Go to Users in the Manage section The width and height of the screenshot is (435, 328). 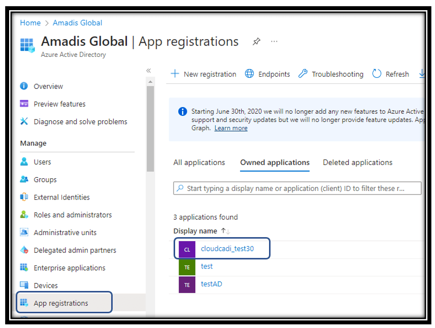tap(43, 162)
